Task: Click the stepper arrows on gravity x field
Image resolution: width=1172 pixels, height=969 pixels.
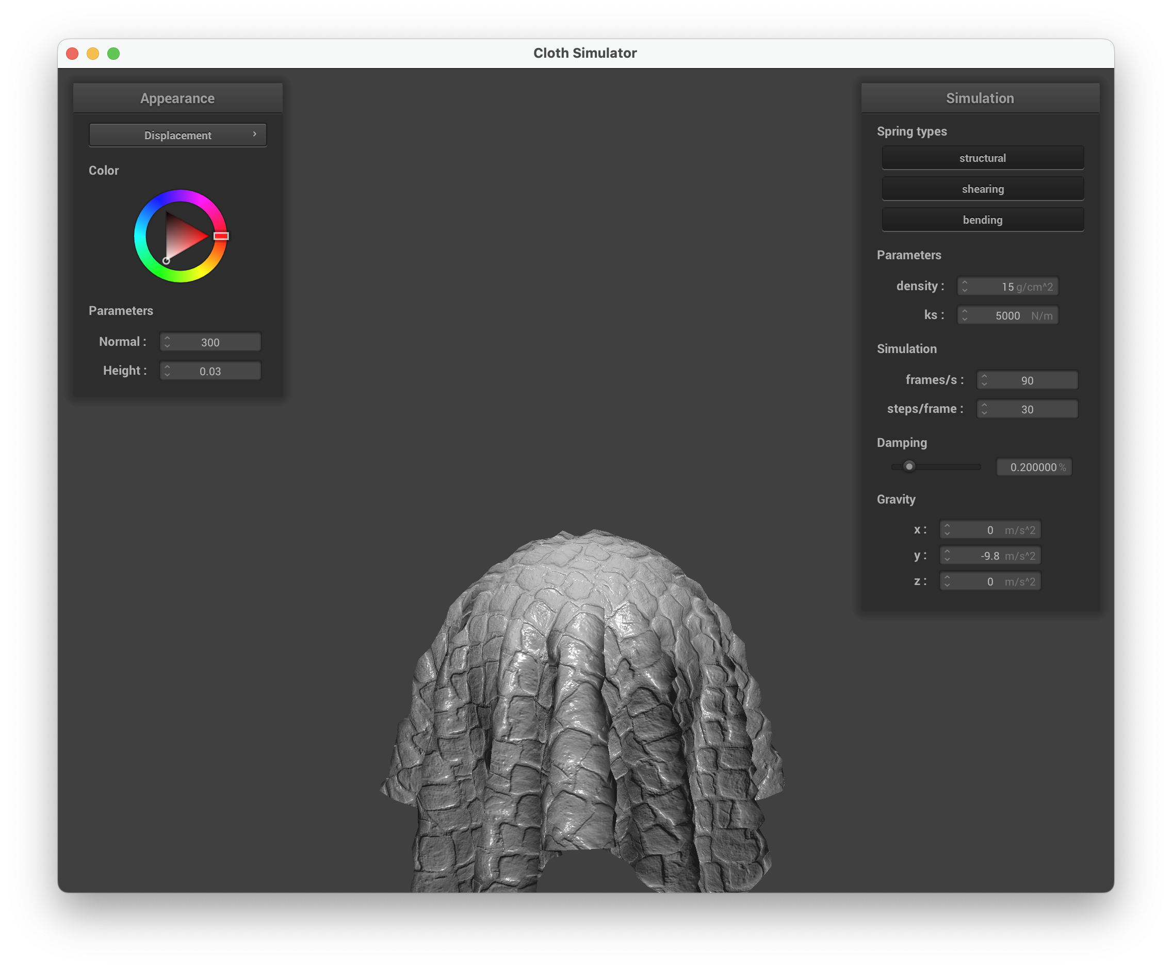Action: point(947,530)
